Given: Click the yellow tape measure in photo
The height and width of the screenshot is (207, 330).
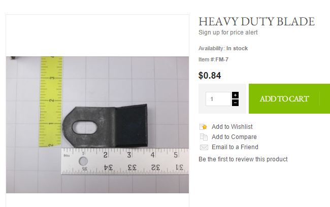Looking at the screenshot, I should [51, 101].
